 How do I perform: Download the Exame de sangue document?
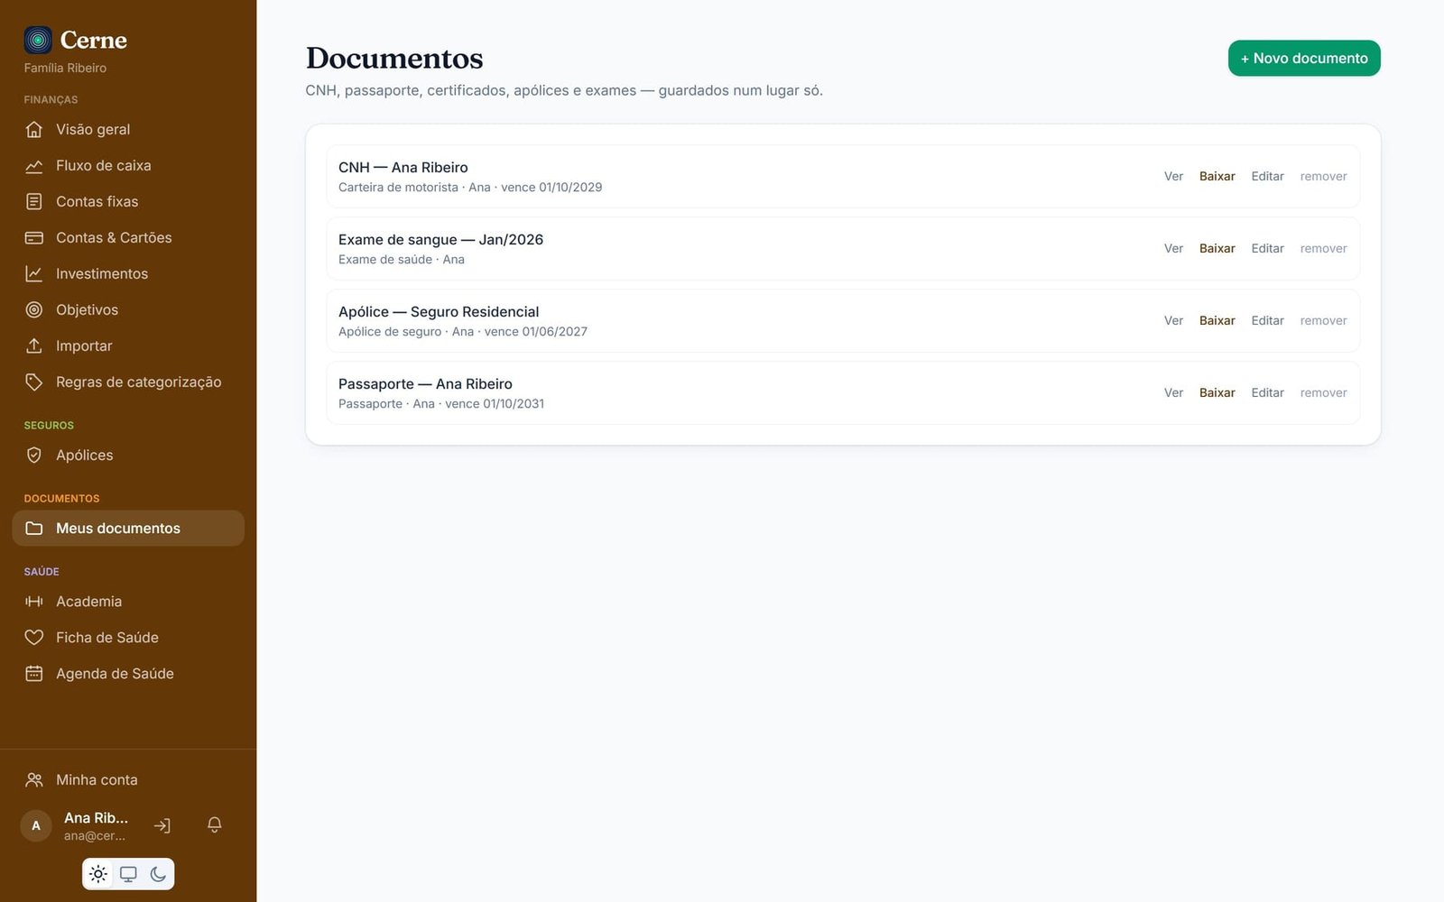pos(1217,248)
